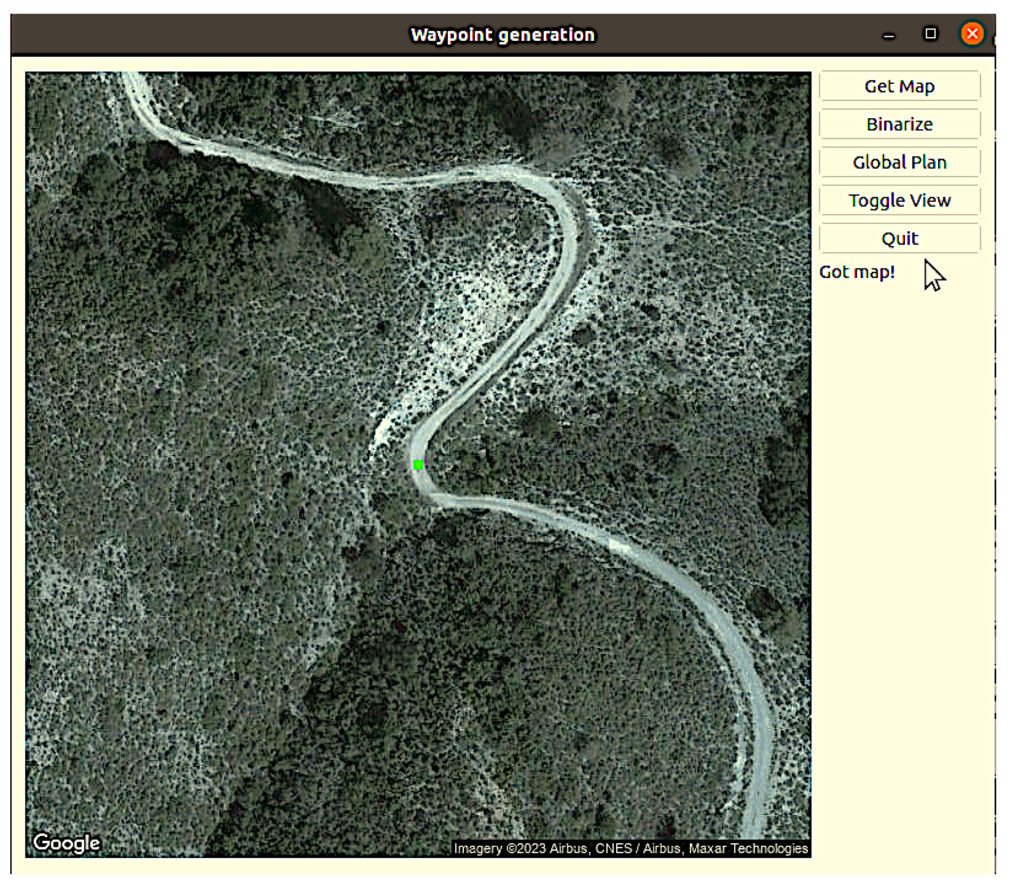Image resolution: width=1009 pixels, height=884 pixels.
Task: Minimize the Waypoint generation window
Action: [x=888, y=35]
